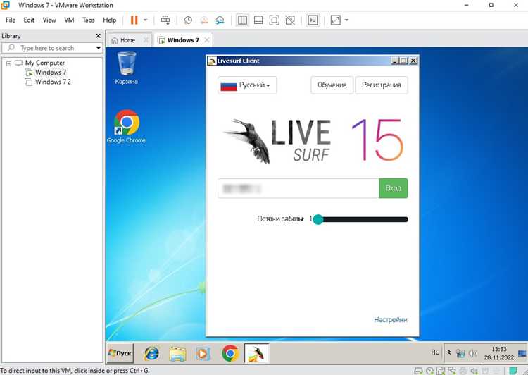Image resolution: width=528 pixels, height=375 pixels.
Task: Switch to the Home tab
Action: point(123,40)
